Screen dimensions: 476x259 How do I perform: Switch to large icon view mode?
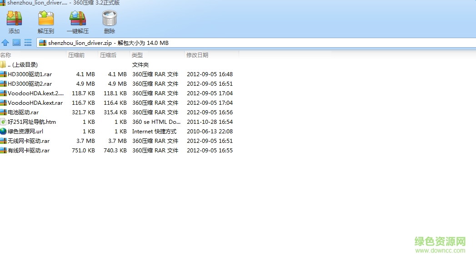click(x=16, y=43)
